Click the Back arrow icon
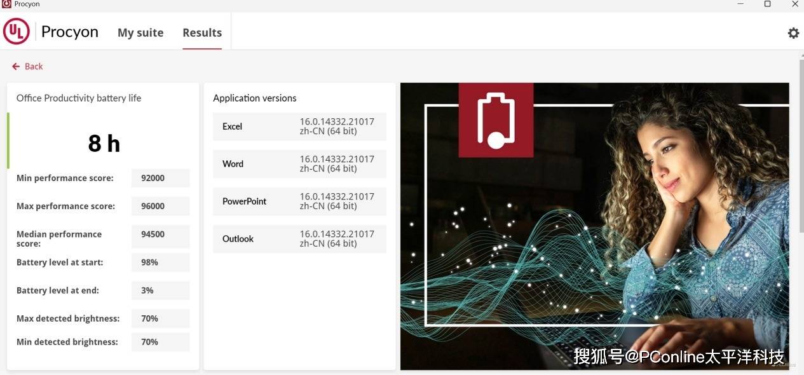 coord(16,66)
